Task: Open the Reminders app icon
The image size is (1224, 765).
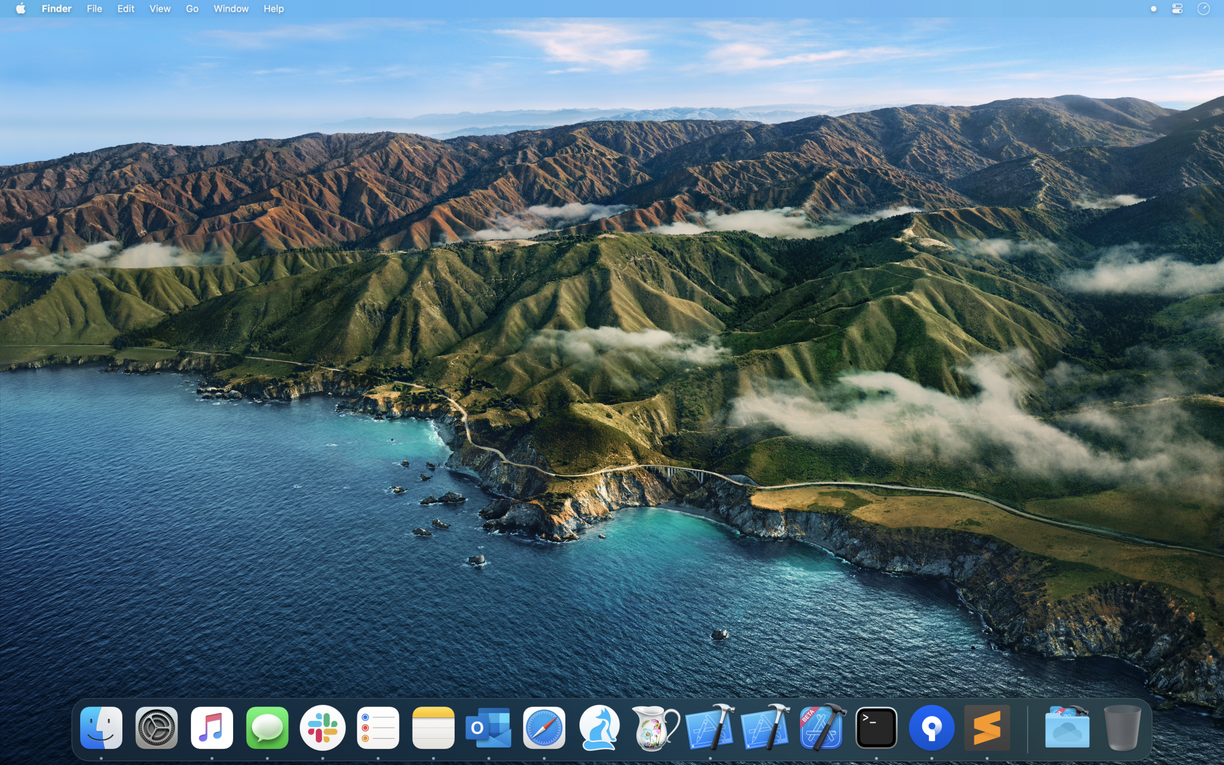Action: point(378,728)
